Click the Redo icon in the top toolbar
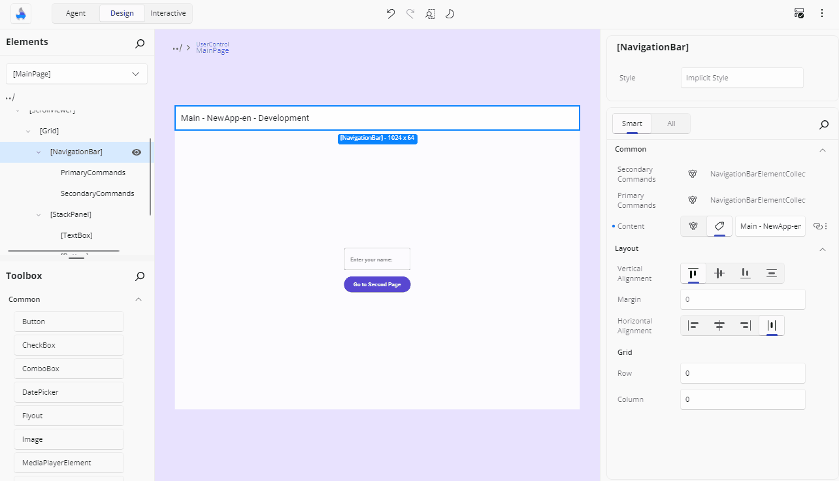 pos(410,13)
